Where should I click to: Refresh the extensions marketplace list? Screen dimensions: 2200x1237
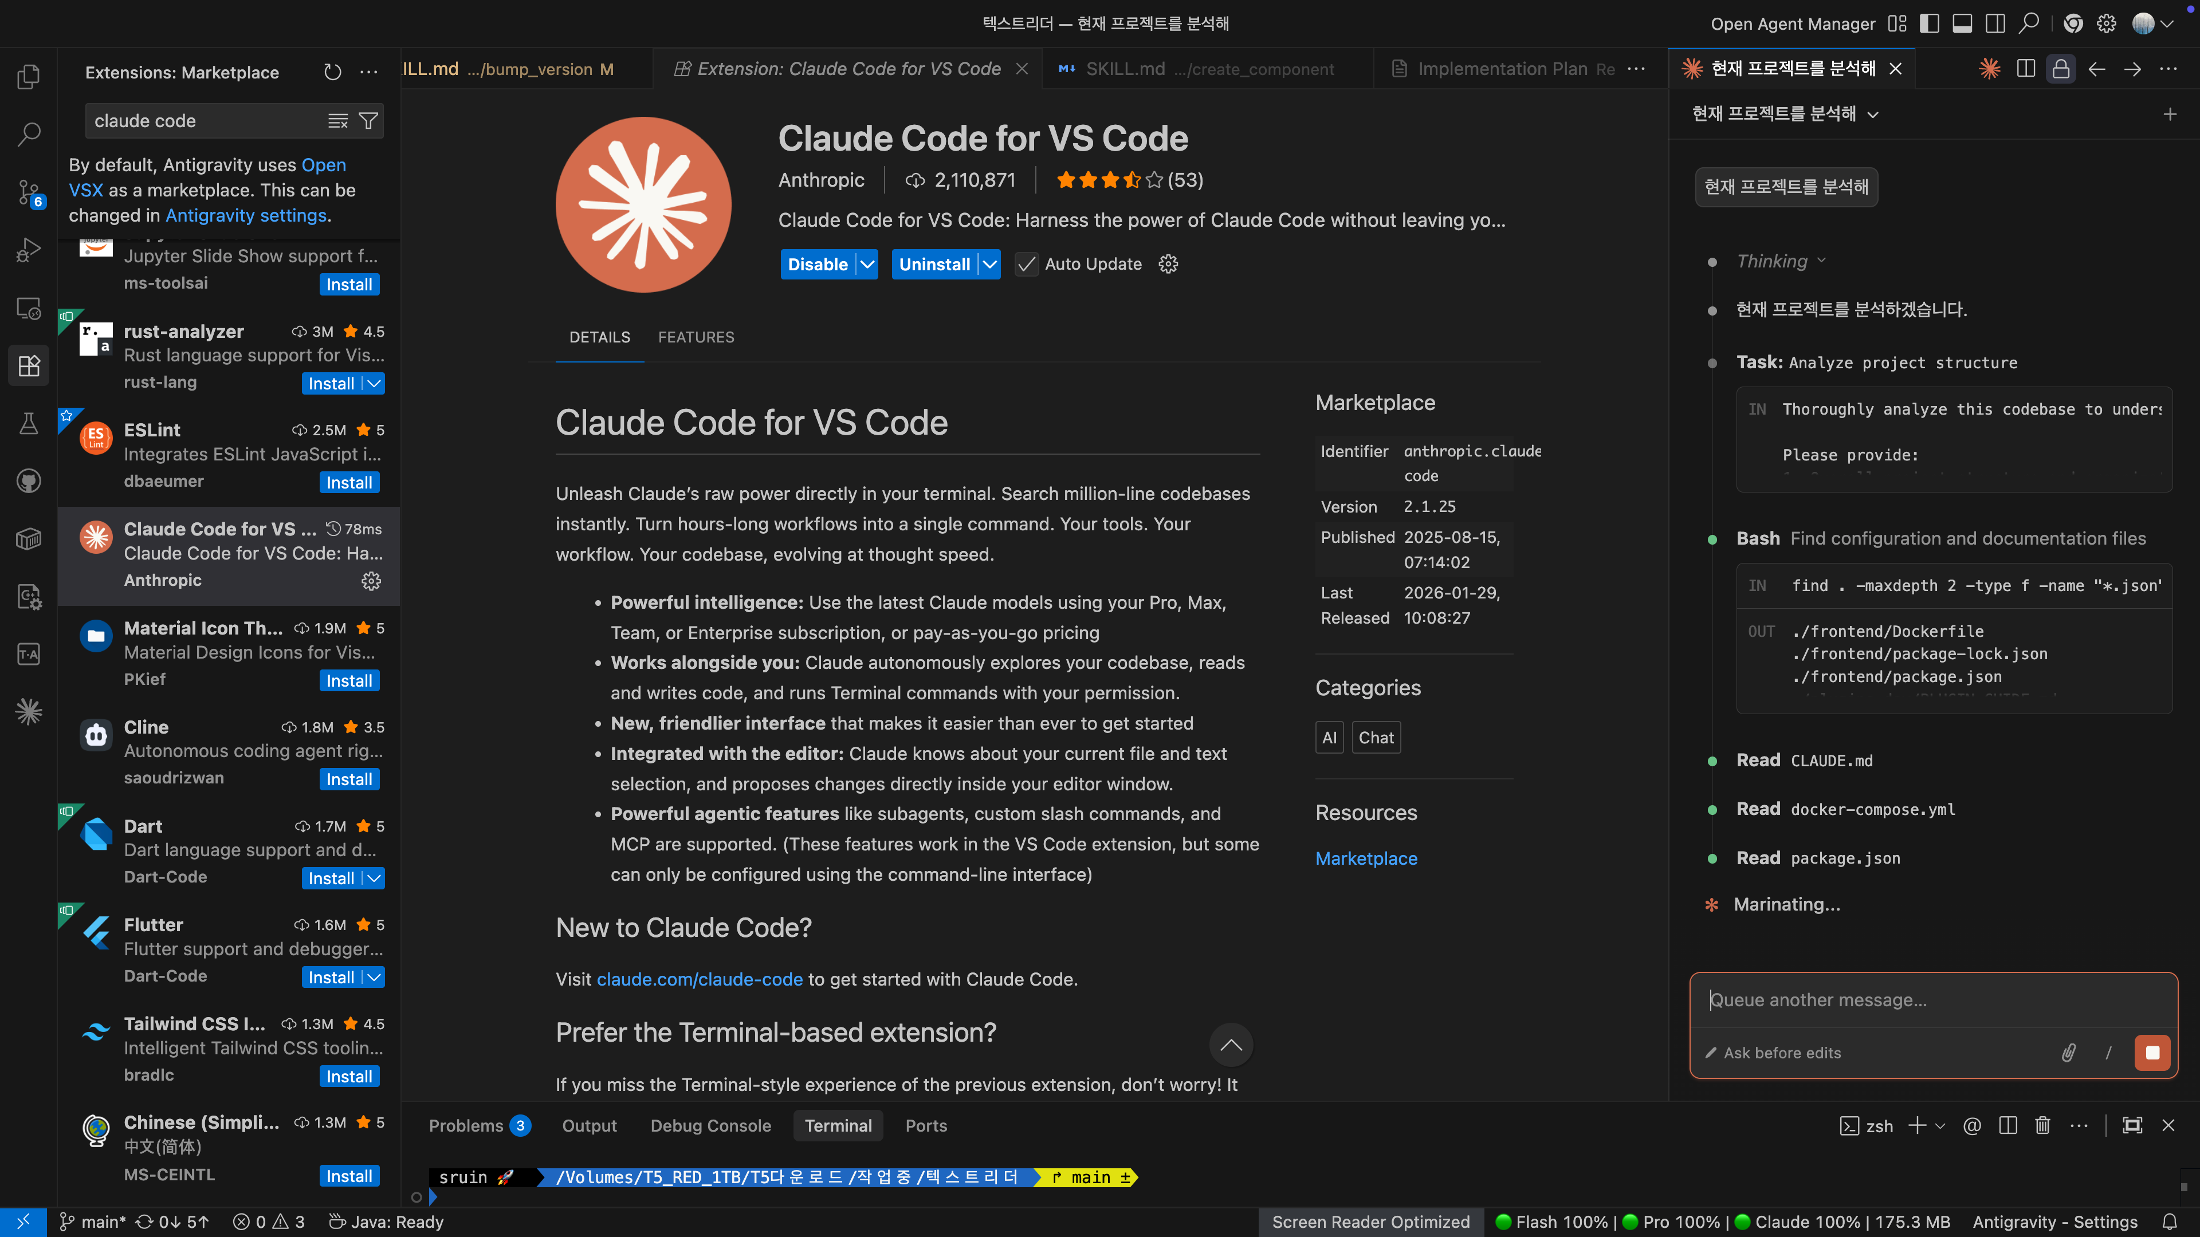332,73
